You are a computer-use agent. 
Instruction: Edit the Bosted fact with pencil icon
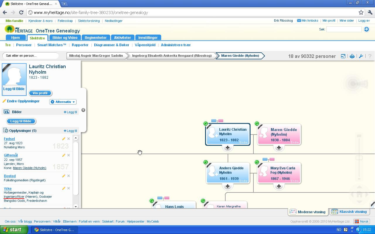64,176
